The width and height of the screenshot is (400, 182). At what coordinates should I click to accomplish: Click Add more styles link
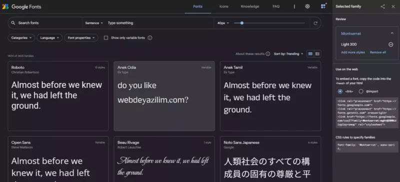[353, 52]
